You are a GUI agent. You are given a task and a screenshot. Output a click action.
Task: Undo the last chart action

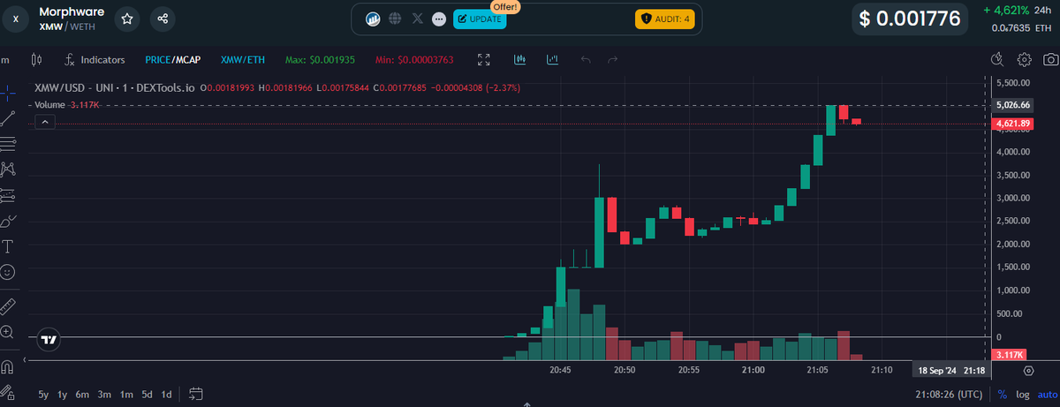(x=585, y=60)
